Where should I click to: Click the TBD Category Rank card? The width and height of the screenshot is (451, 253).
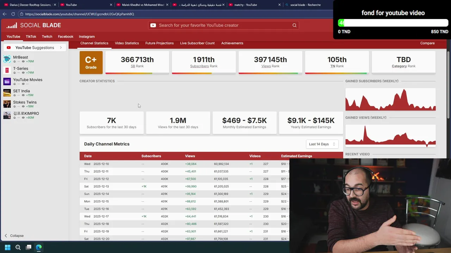click(403, 63)
